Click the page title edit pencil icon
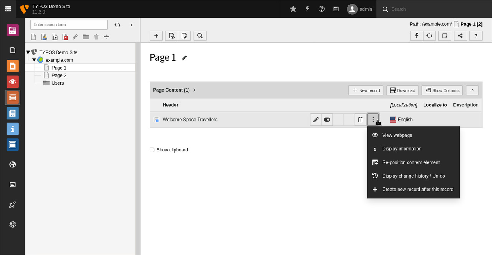 184,58
